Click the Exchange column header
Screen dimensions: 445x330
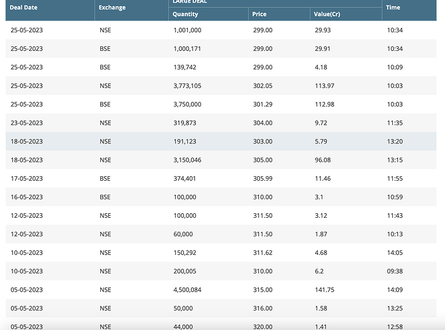pos(111,7)
